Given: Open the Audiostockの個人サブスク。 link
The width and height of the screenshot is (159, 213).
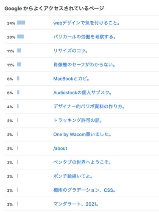Looking at the screenshot, I should pyautogui.click(x=82, y=92).
